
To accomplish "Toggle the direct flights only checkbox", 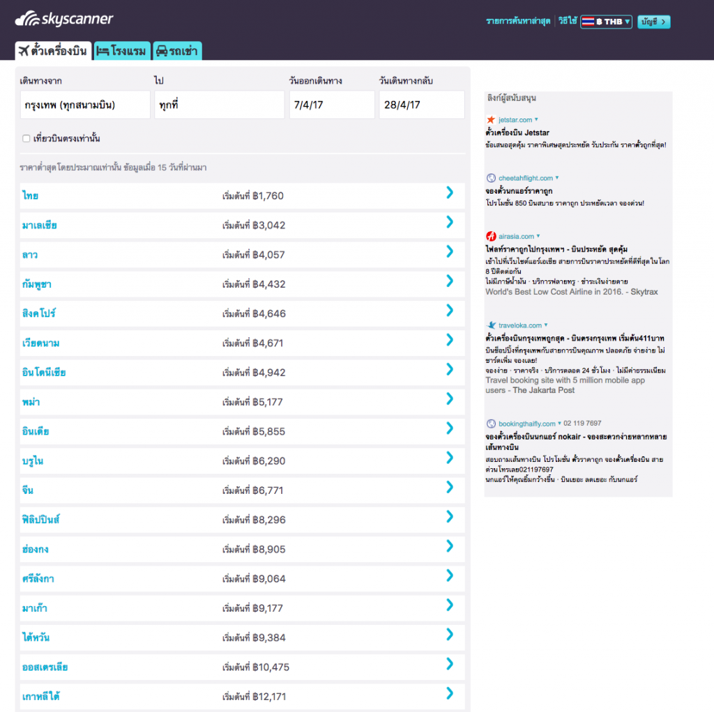I will pyautogui.click(x=26, y=139).
